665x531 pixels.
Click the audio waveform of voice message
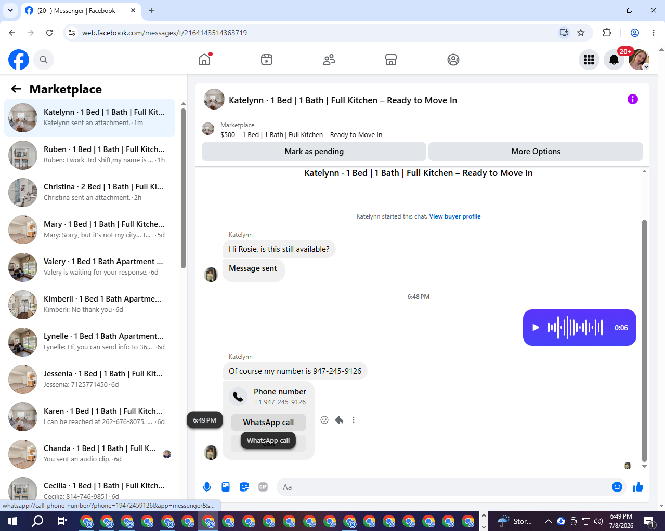[576, 328]
